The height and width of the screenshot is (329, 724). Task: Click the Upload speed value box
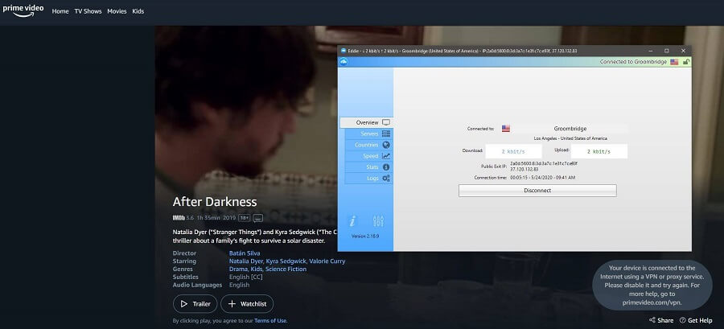point(599,151)
